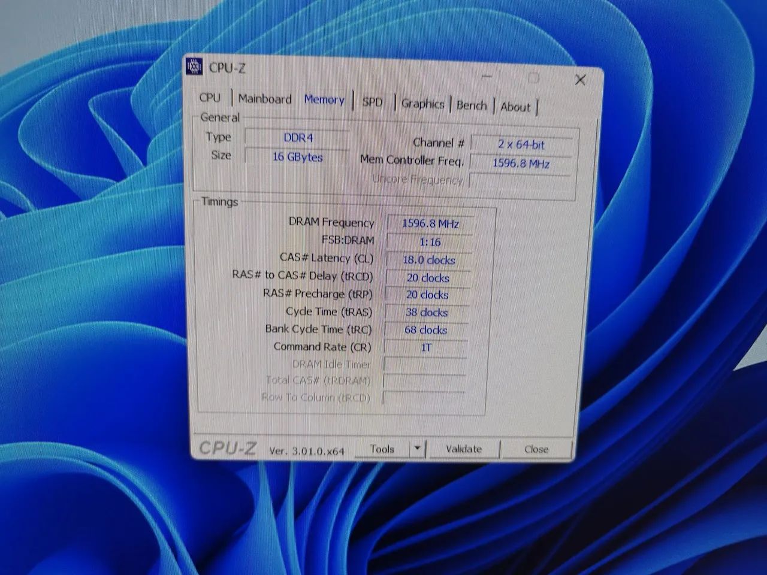Click the Validate button
This screenshot has width=767, height=575.
coord(464,449)
